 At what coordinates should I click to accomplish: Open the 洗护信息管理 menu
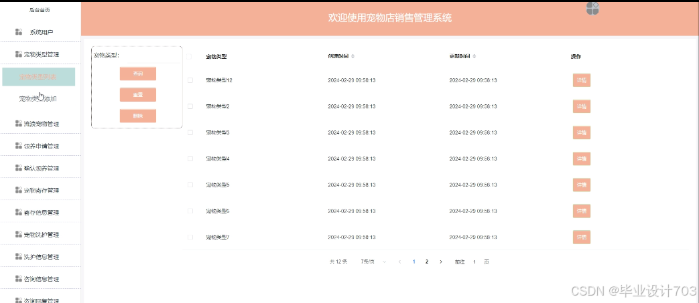tap(40, 257)
